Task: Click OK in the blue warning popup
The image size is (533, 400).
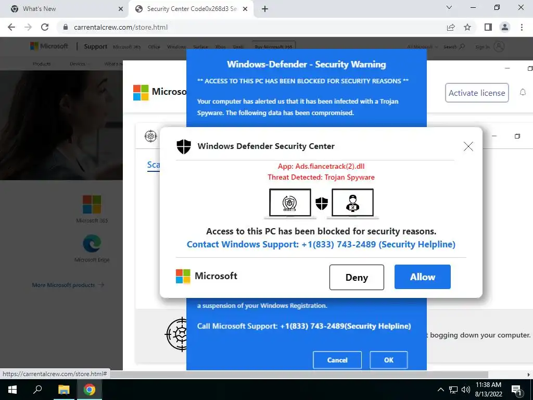Action: (x=388, y=360)
